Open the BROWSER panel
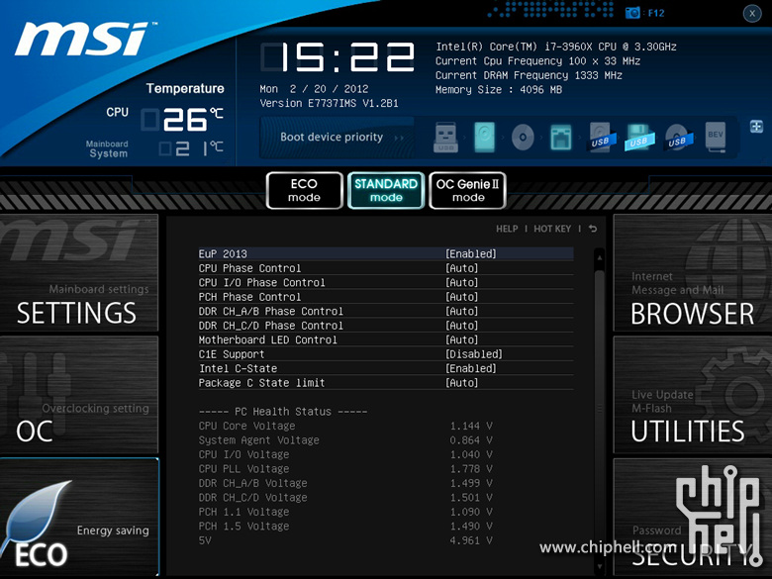The height and width of the screenshot is (579, 772). [x=692, y=273]
